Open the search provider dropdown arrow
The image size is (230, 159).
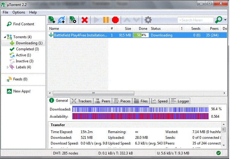click(x=225, y=20)
